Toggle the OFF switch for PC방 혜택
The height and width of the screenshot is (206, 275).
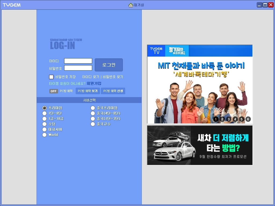(x=53, y=91)
